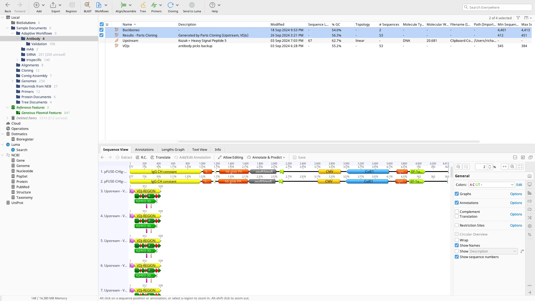The width and height of the screenshot is (535, 301).
Task: Click the Translate button
Action: (160, 157)
